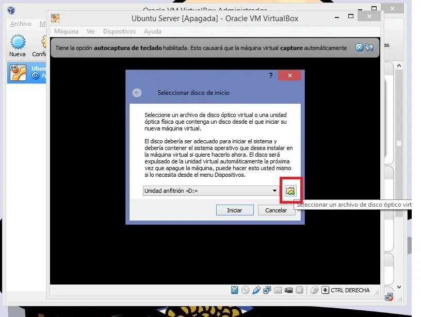Click the help question mark in the dialog
Image resolution: width=421 pixels, height=317 pixels.
pyautogui.click(x=271, y=75)
